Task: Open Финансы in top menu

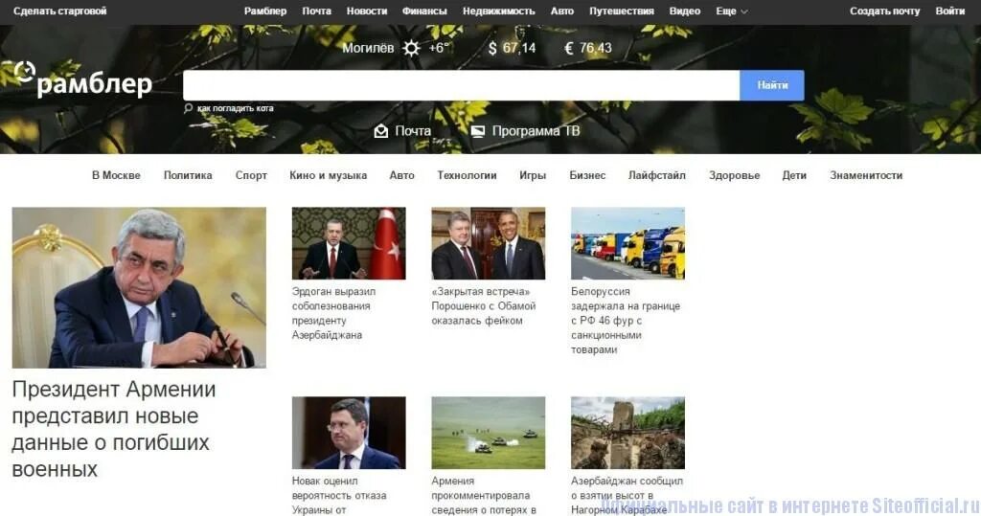Action: (424, 11)
